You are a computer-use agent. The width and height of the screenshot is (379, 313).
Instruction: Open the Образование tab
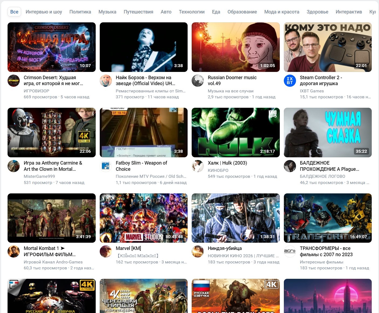tap(242, 12)
